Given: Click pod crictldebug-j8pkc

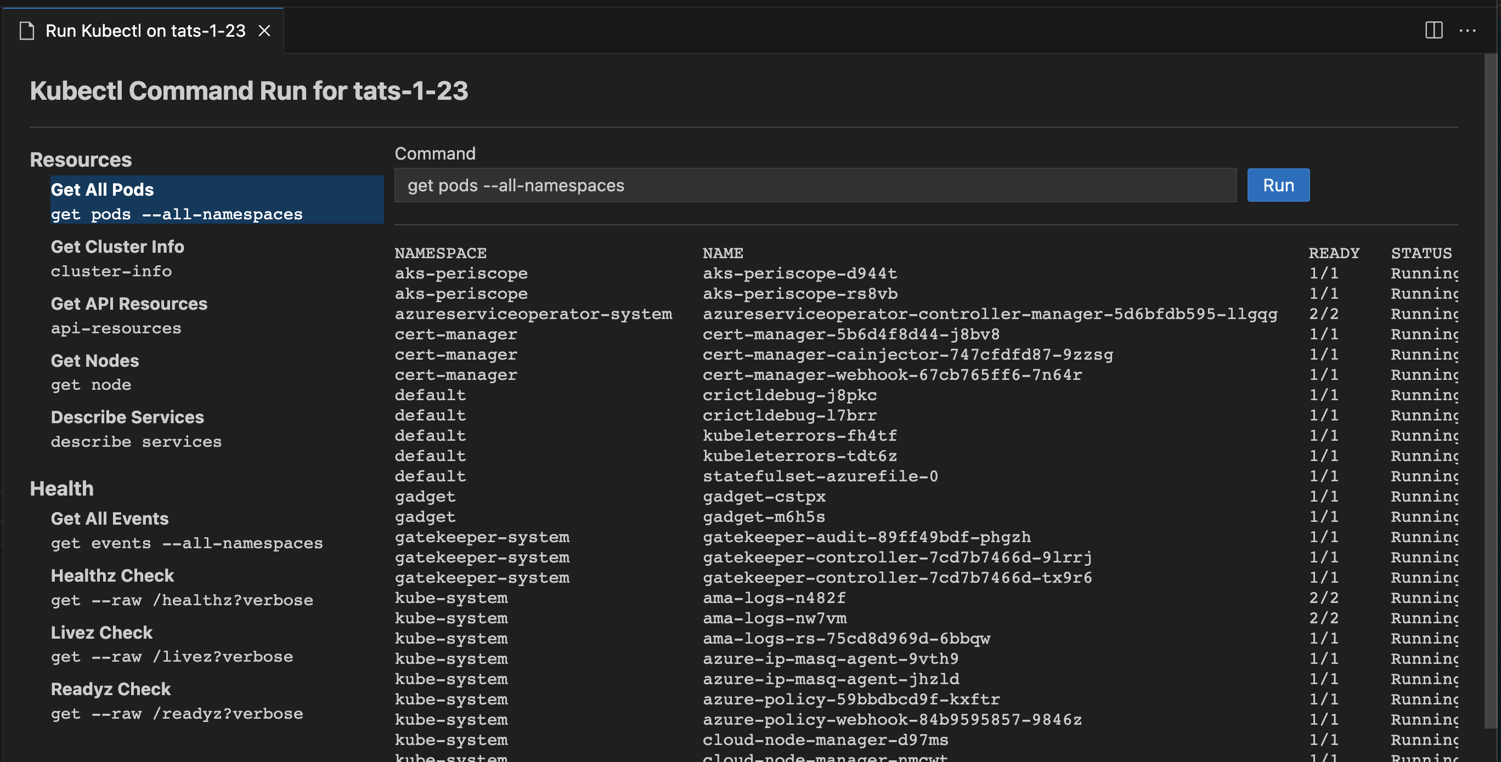Looking at the screenshot, I should point(789,395).
